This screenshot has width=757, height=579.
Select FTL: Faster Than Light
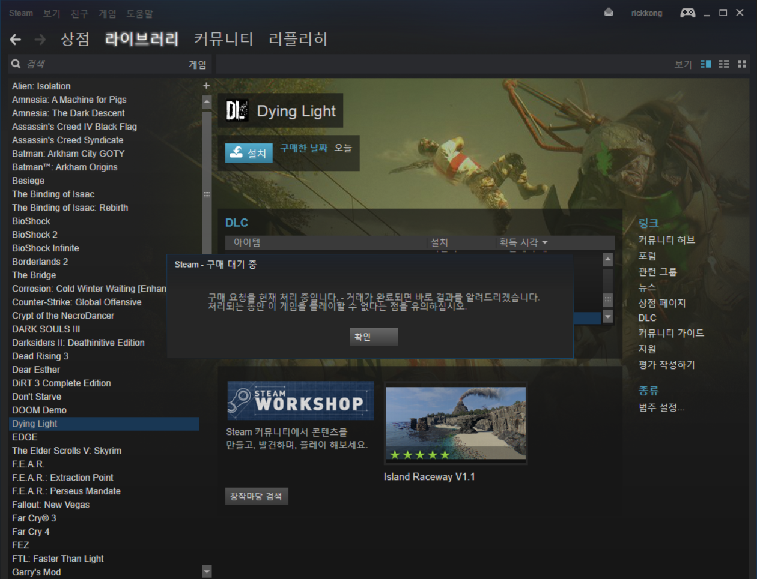pos(58,559)
